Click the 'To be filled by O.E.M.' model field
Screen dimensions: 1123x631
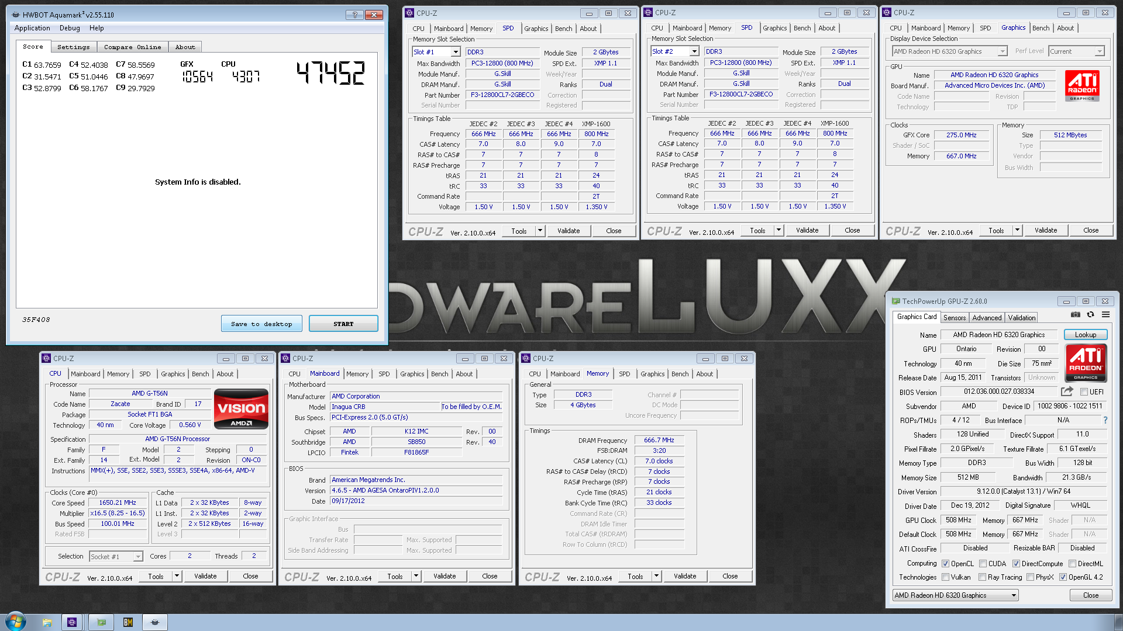(x=471, y=407)
